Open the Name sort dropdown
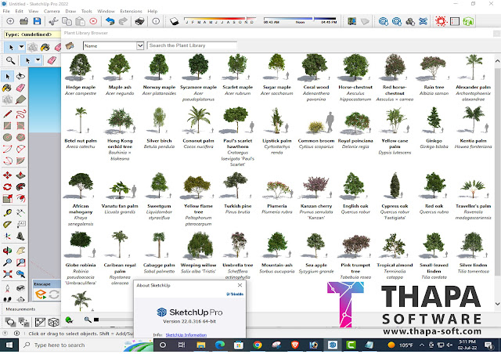This screenshot has width=501, height=354. click(140, 45)
